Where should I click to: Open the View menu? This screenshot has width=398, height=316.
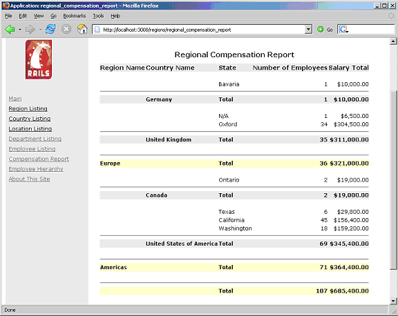[x=39, y=16]
